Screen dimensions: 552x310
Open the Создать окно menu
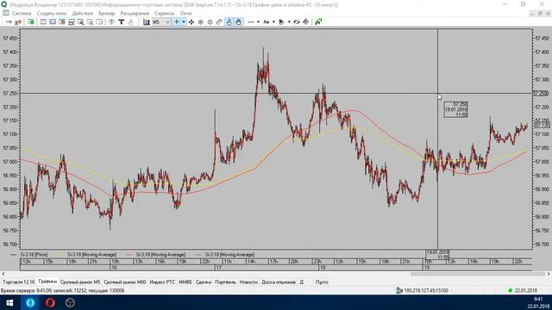[52, 13]
